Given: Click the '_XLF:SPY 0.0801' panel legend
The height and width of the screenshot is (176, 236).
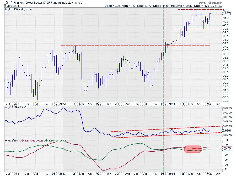Looking at the screenshot, I should (x=17, y=107).
